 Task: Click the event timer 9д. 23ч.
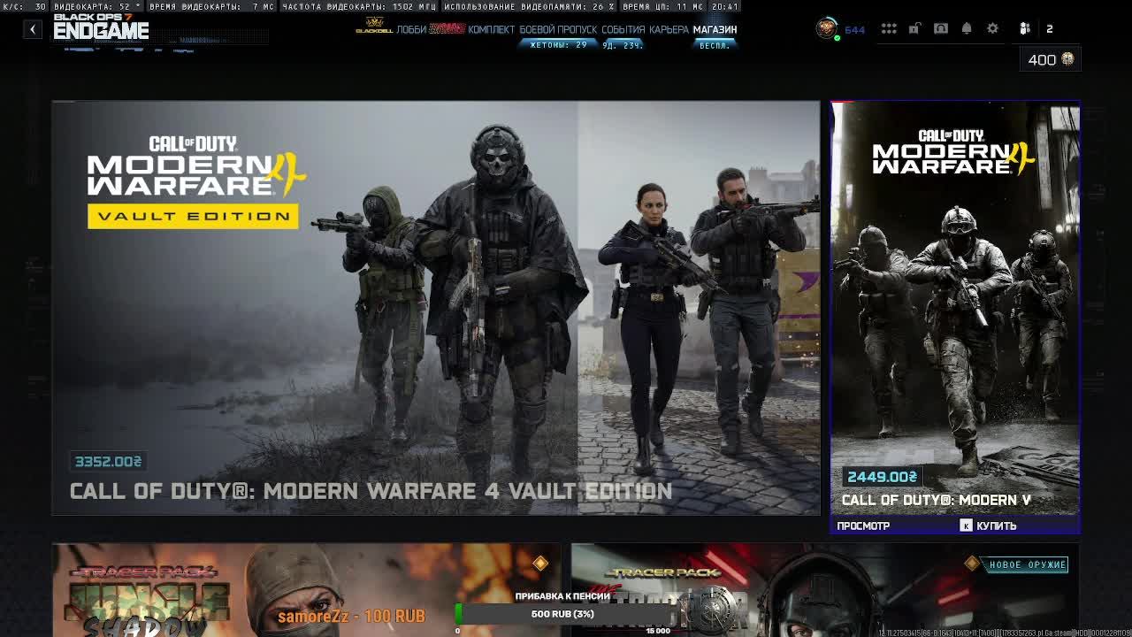tap(623, 45)
